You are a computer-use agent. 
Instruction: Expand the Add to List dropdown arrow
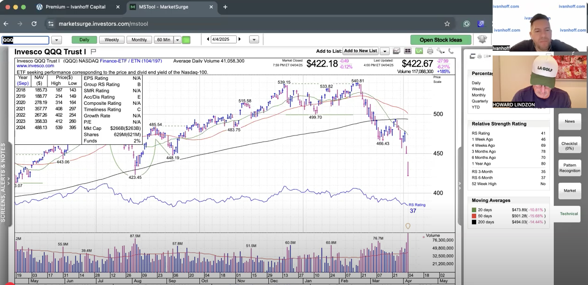[384, 51]
